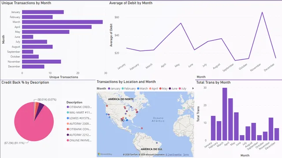282x158 pixels.
Task: Select April bar in Unique Transactions chart
Action: [x=57, y=27]
